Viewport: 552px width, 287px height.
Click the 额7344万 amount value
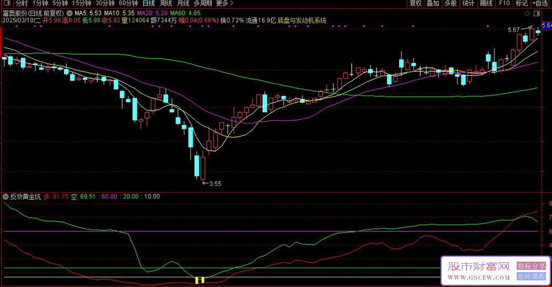[164, 20]
